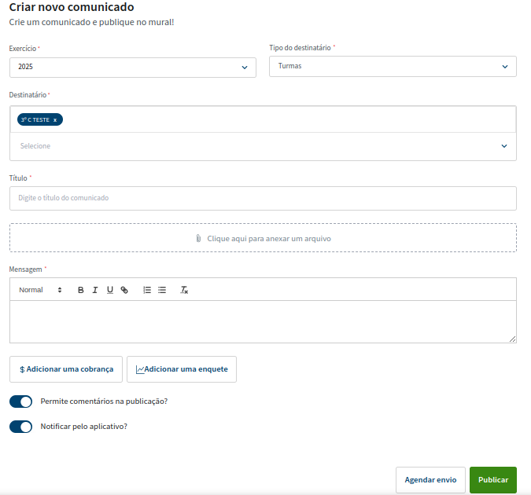Viewport: 531px width, 495px height.
Task: Underline text using the U icon
Action: point(109,290)
